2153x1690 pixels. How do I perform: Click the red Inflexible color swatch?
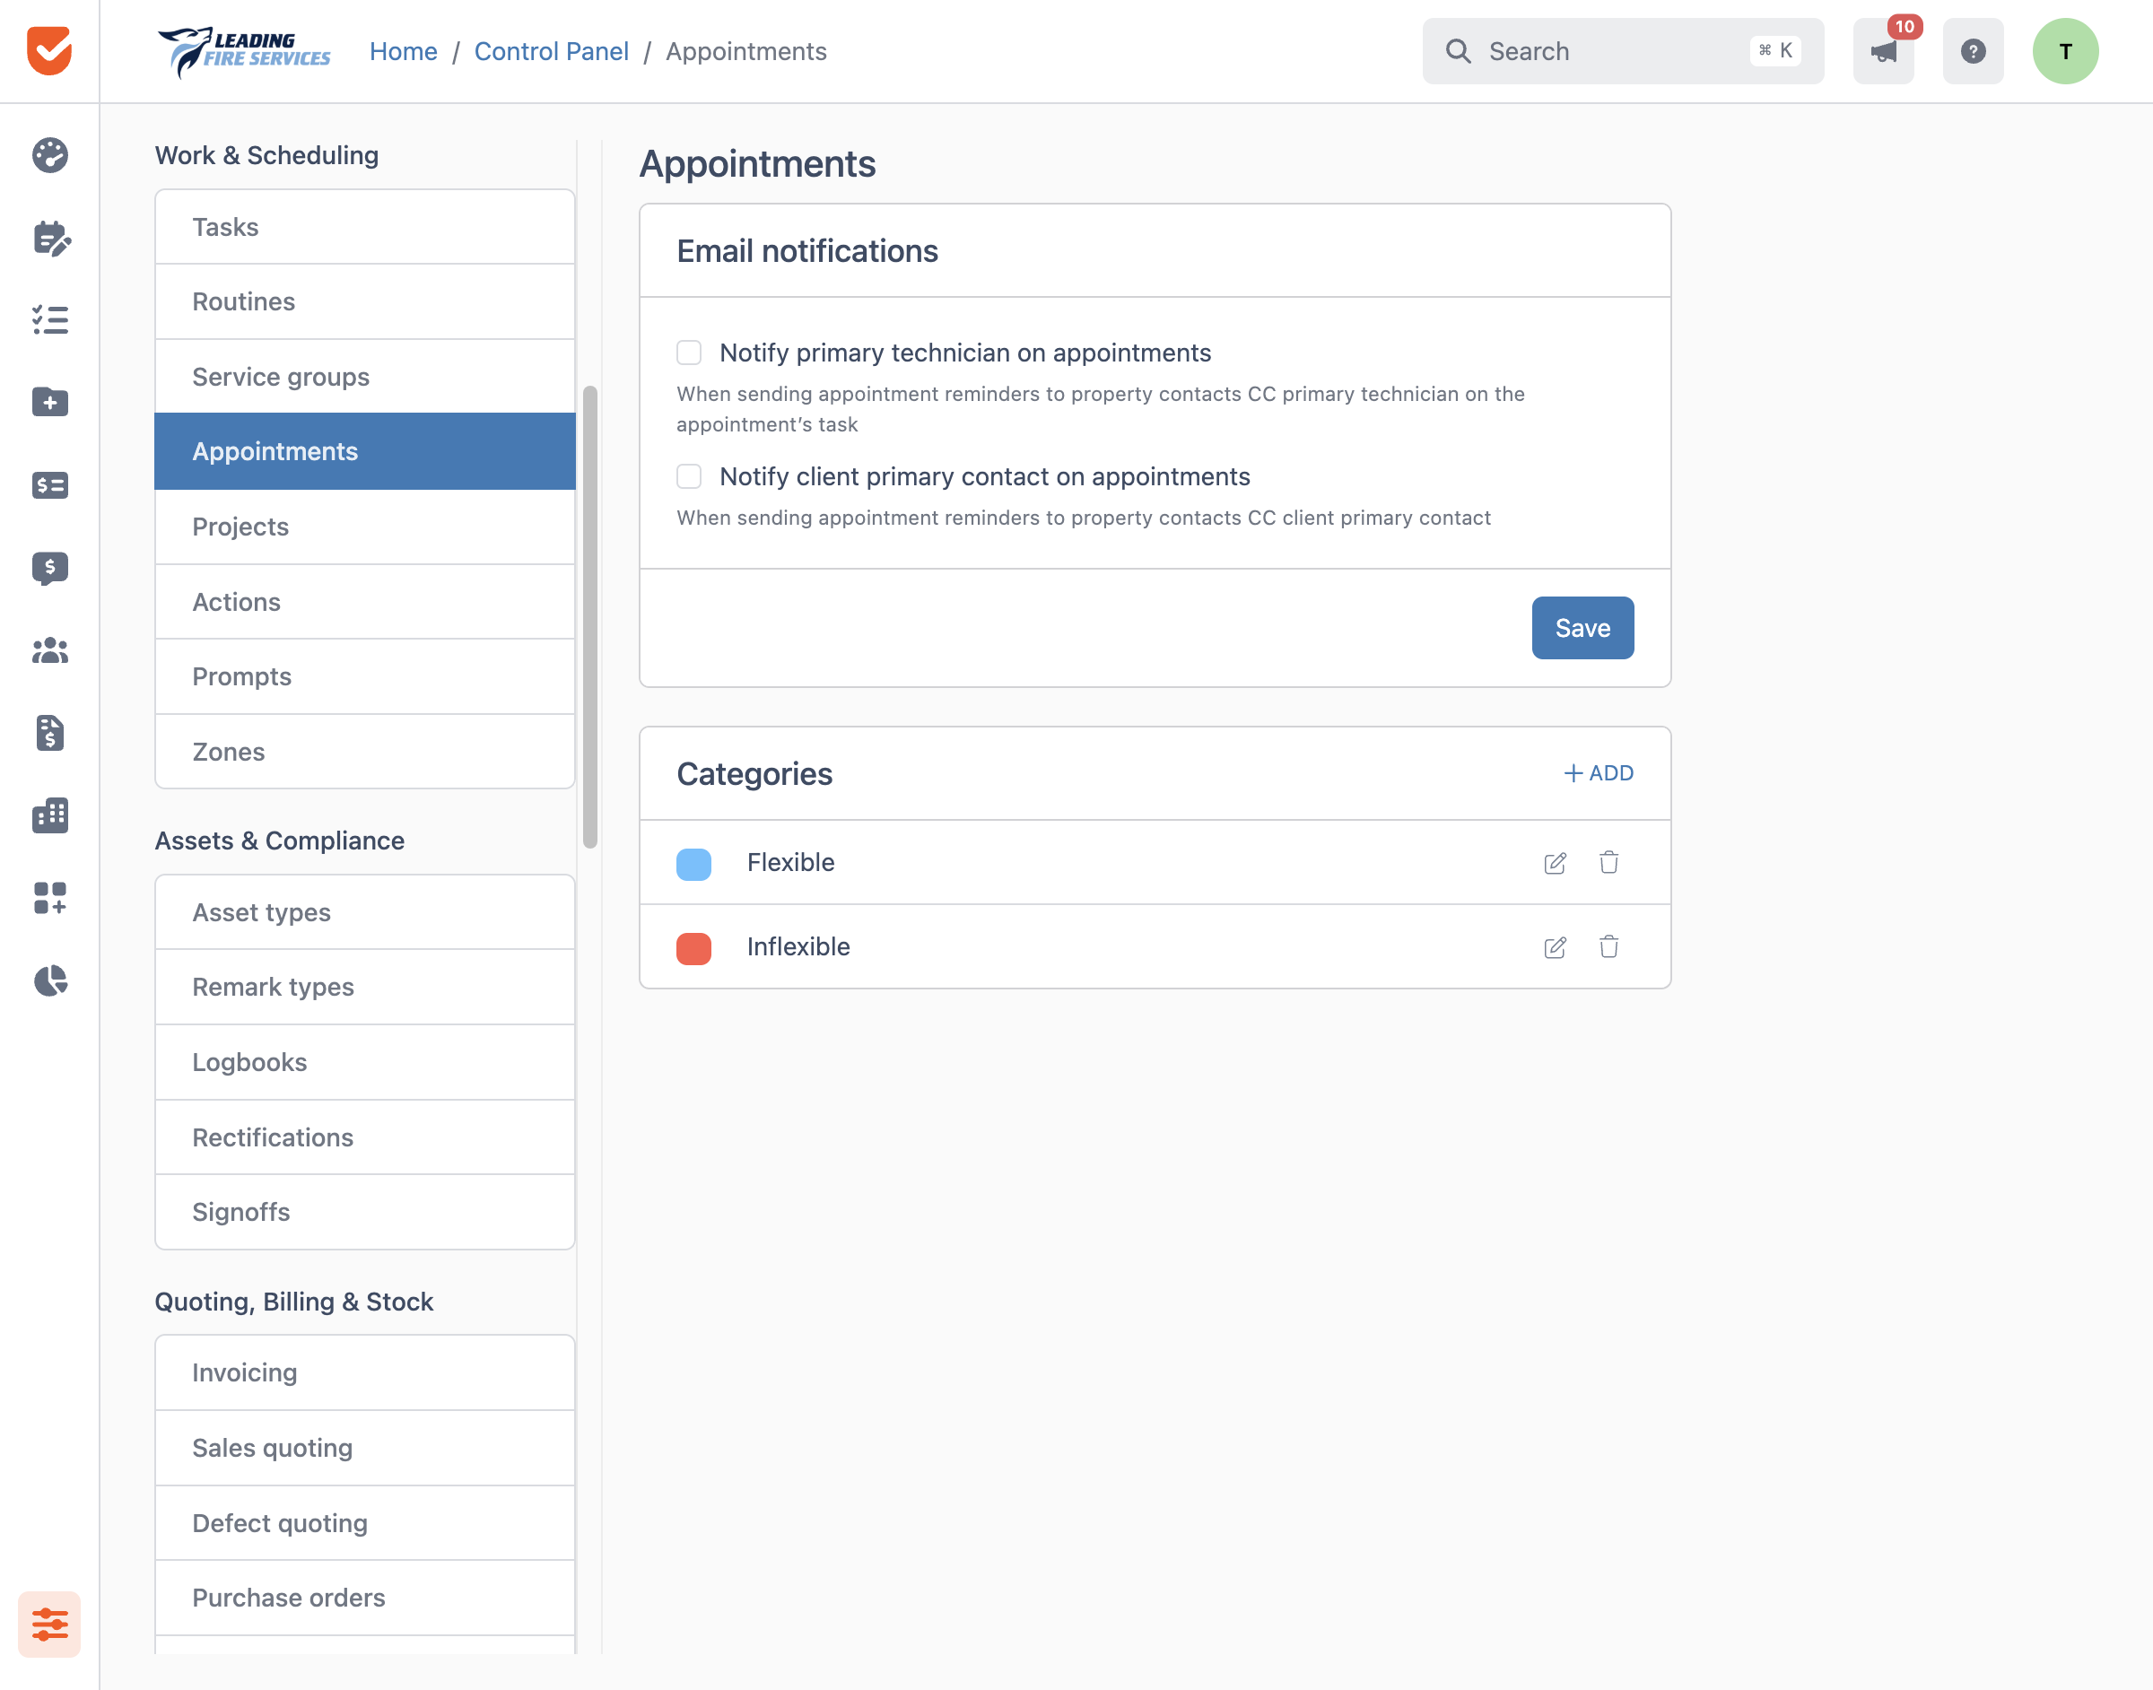[693, 947]
